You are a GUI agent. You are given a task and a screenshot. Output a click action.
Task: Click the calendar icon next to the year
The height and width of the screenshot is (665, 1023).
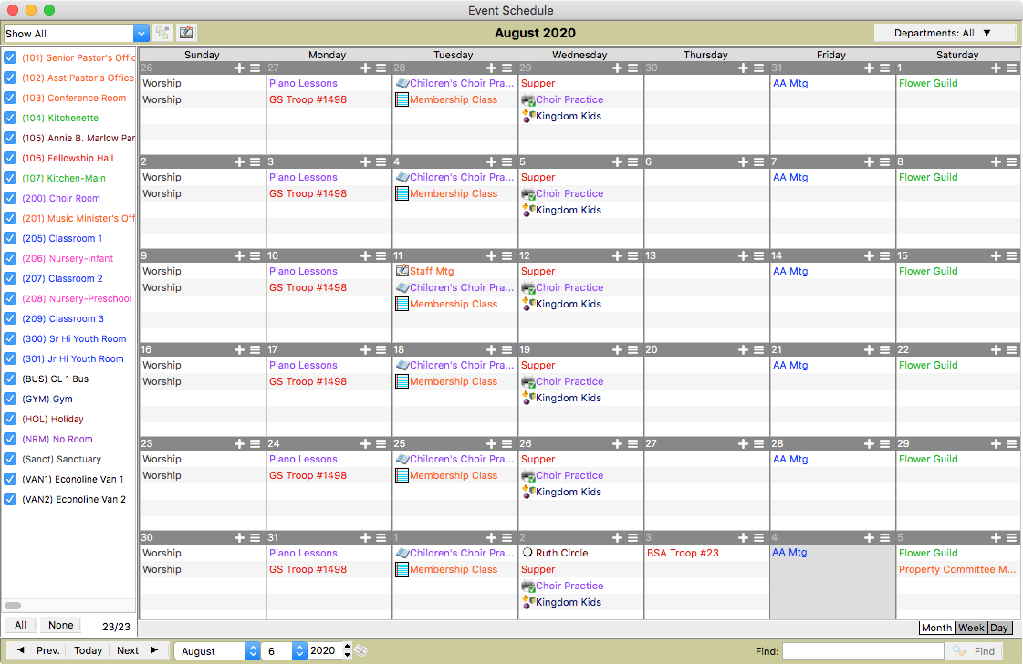click(361, 650)
